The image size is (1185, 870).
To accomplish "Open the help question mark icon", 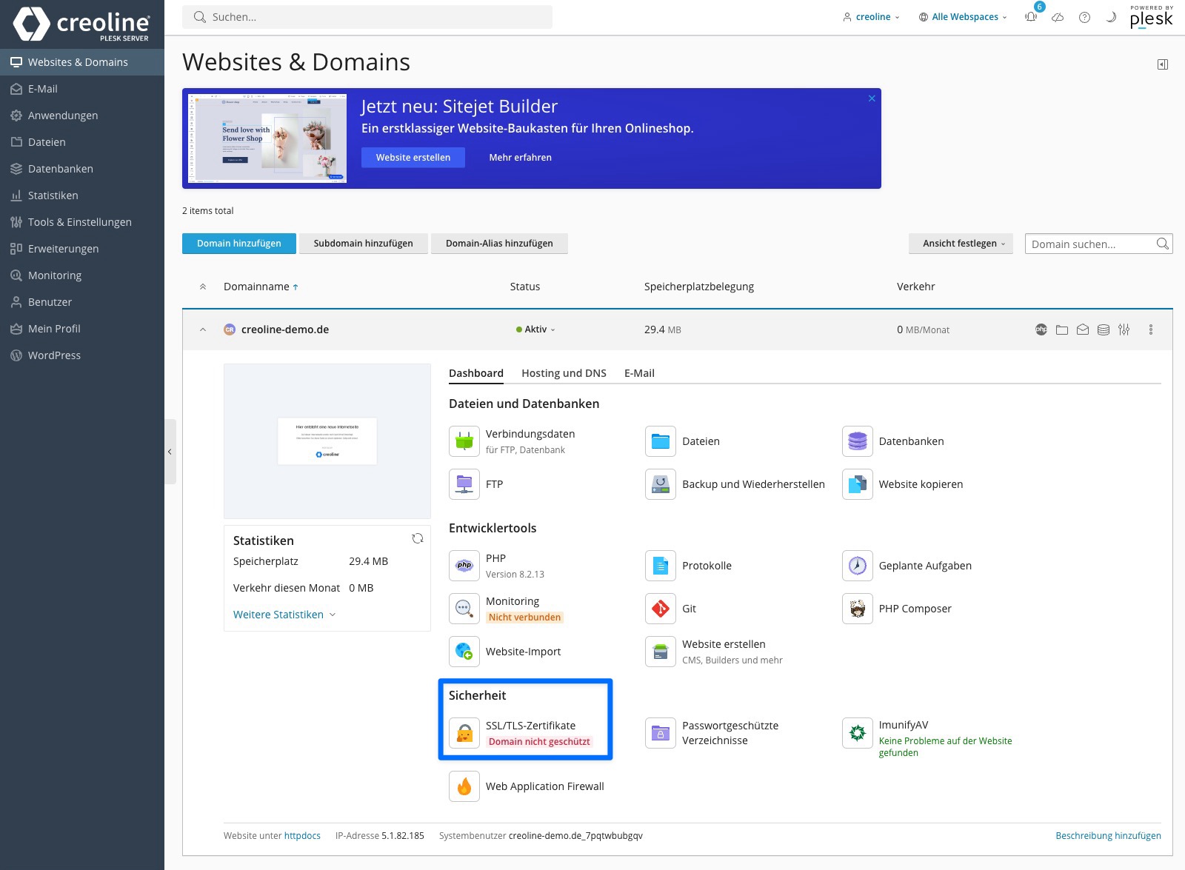I will tap(1084, 17).
